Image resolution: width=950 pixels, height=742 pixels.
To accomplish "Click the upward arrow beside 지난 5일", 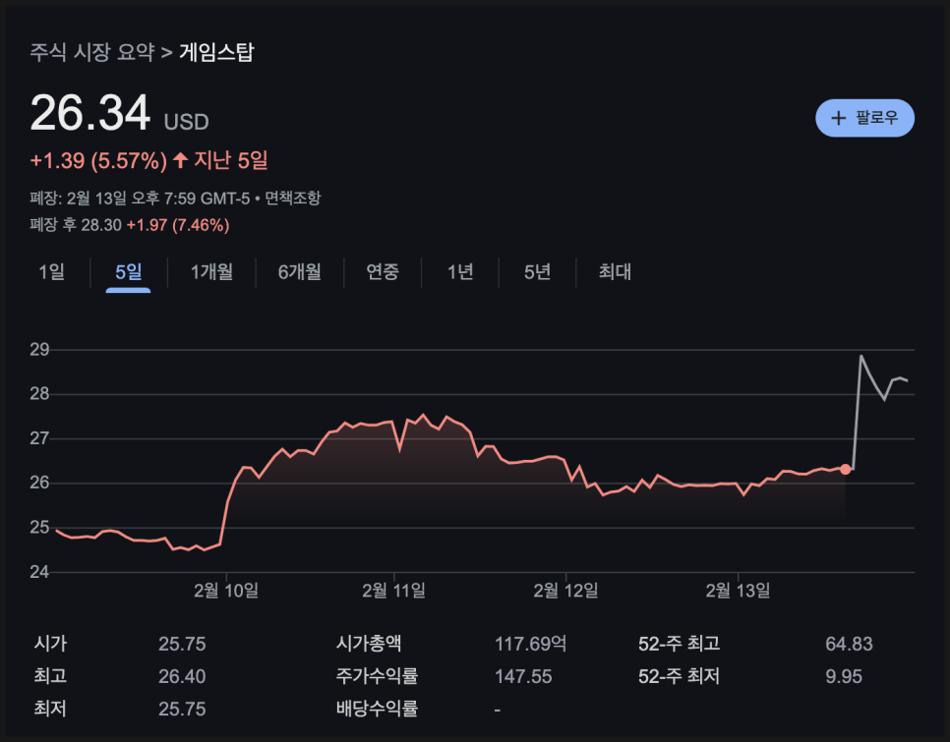I will coord(180,160).
